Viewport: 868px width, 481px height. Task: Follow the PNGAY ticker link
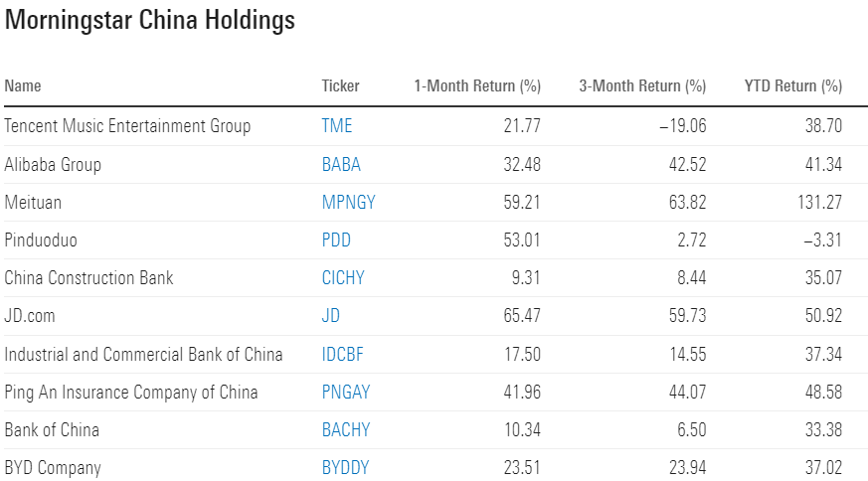(x=346, y=392)
